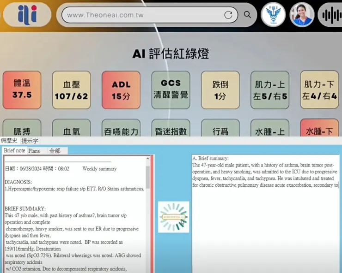Open the 脈搏 card
The width and height of the screenshot is (342, 273).
pyautogui.click(x=22, y=128)
